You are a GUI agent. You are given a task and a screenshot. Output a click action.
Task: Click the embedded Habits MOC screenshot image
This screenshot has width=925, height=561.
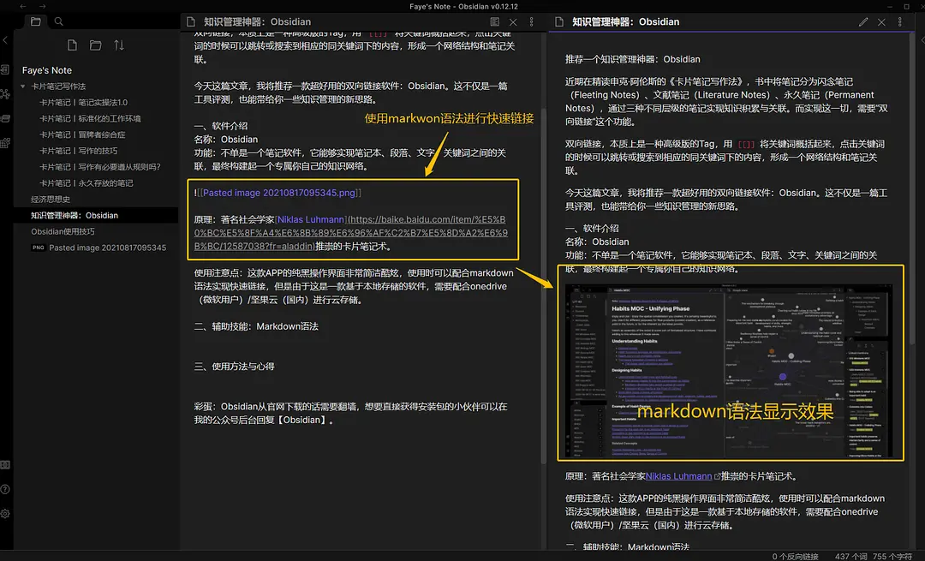[729, 371]
